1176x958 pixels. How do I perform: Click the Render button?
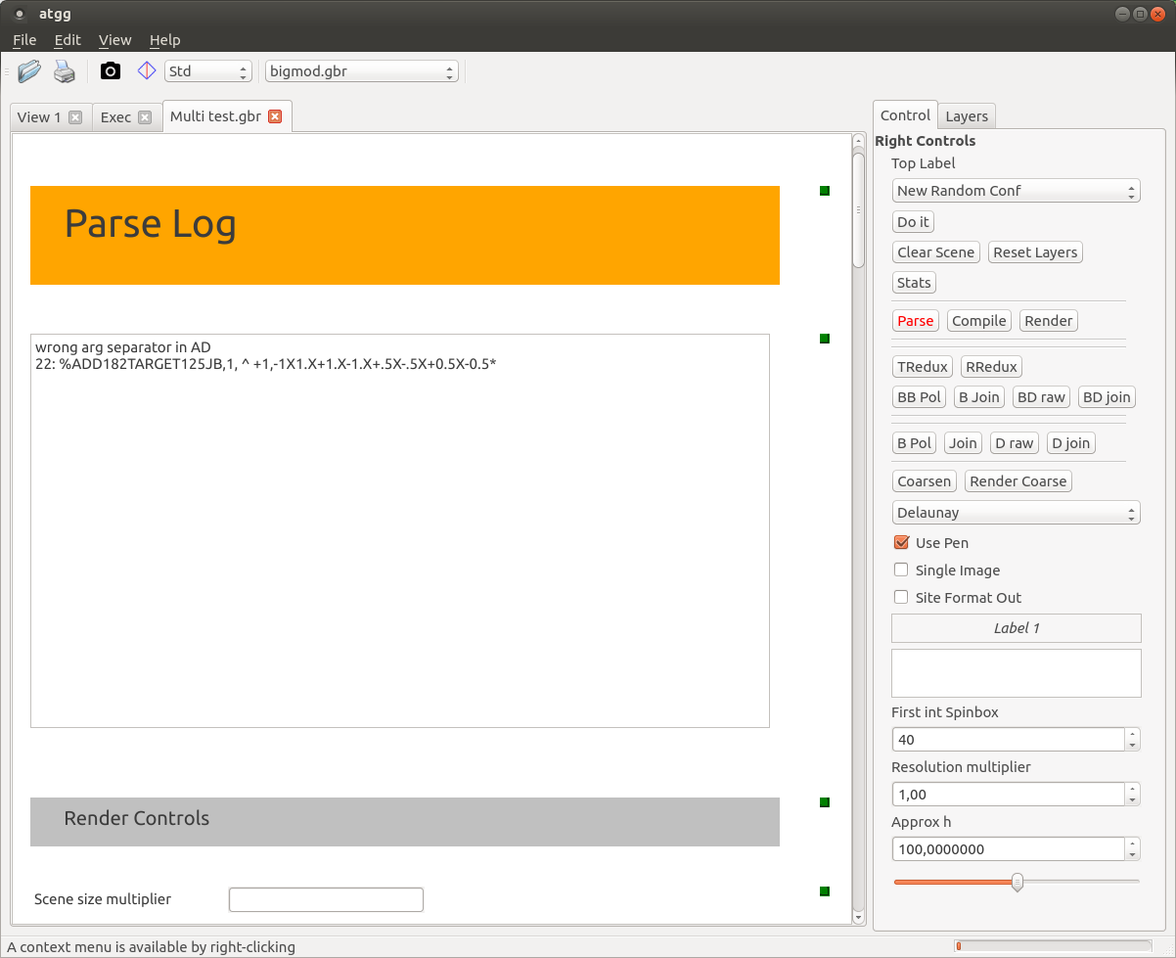(x=1049, y=321)
